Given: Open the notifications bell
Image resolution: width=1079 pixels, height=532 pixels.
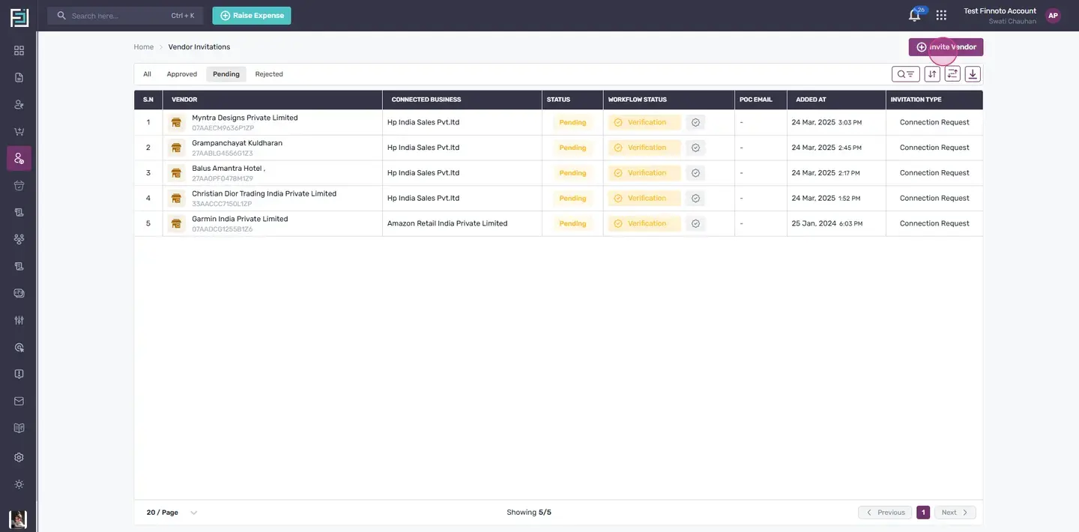Looking at the screenshot, I should [x=914, y=15].
